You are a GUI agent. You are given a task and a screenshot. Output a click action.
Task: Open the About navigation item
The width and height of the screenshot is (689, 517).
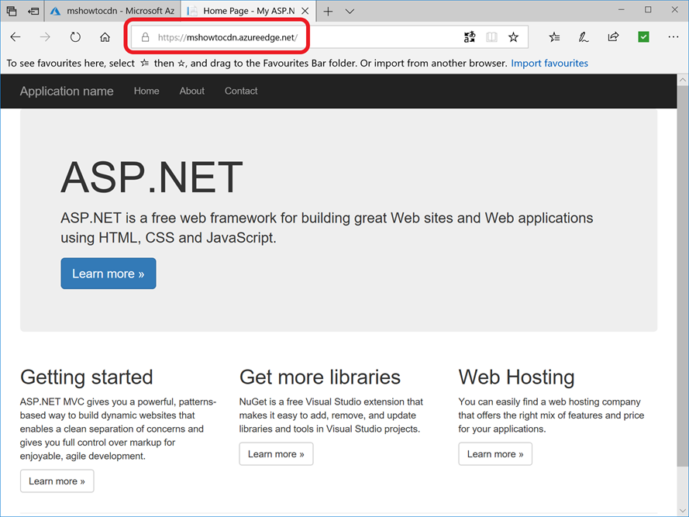click(192, 91)
